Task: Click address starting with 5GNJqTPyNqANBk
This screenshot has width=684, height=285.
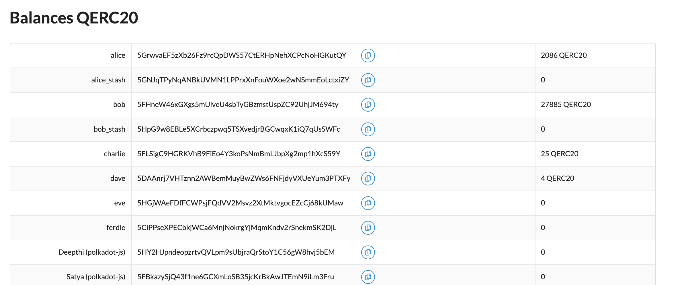Action: [243, 80]
